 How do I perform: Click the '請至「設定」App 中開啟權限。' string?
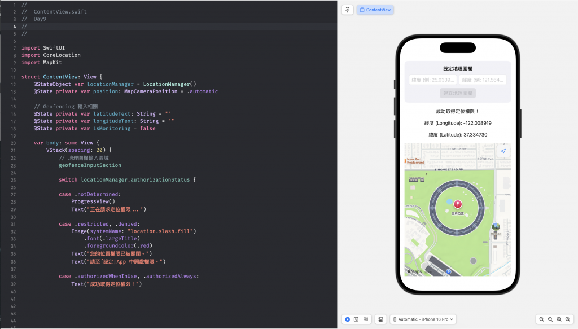(x=125, y=262)
